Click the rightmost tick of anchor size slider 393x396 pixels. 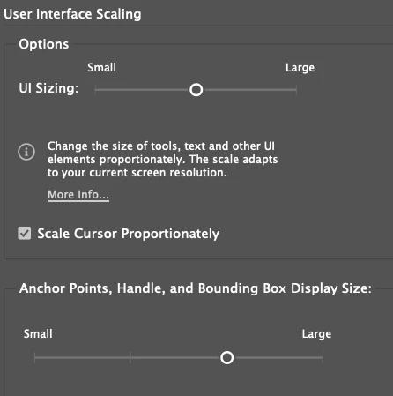click(323, 358)
